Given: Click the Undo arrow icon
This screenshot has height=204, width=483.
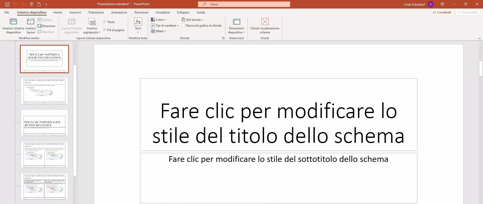Looking at the screenshot, I should coord(15,4).
